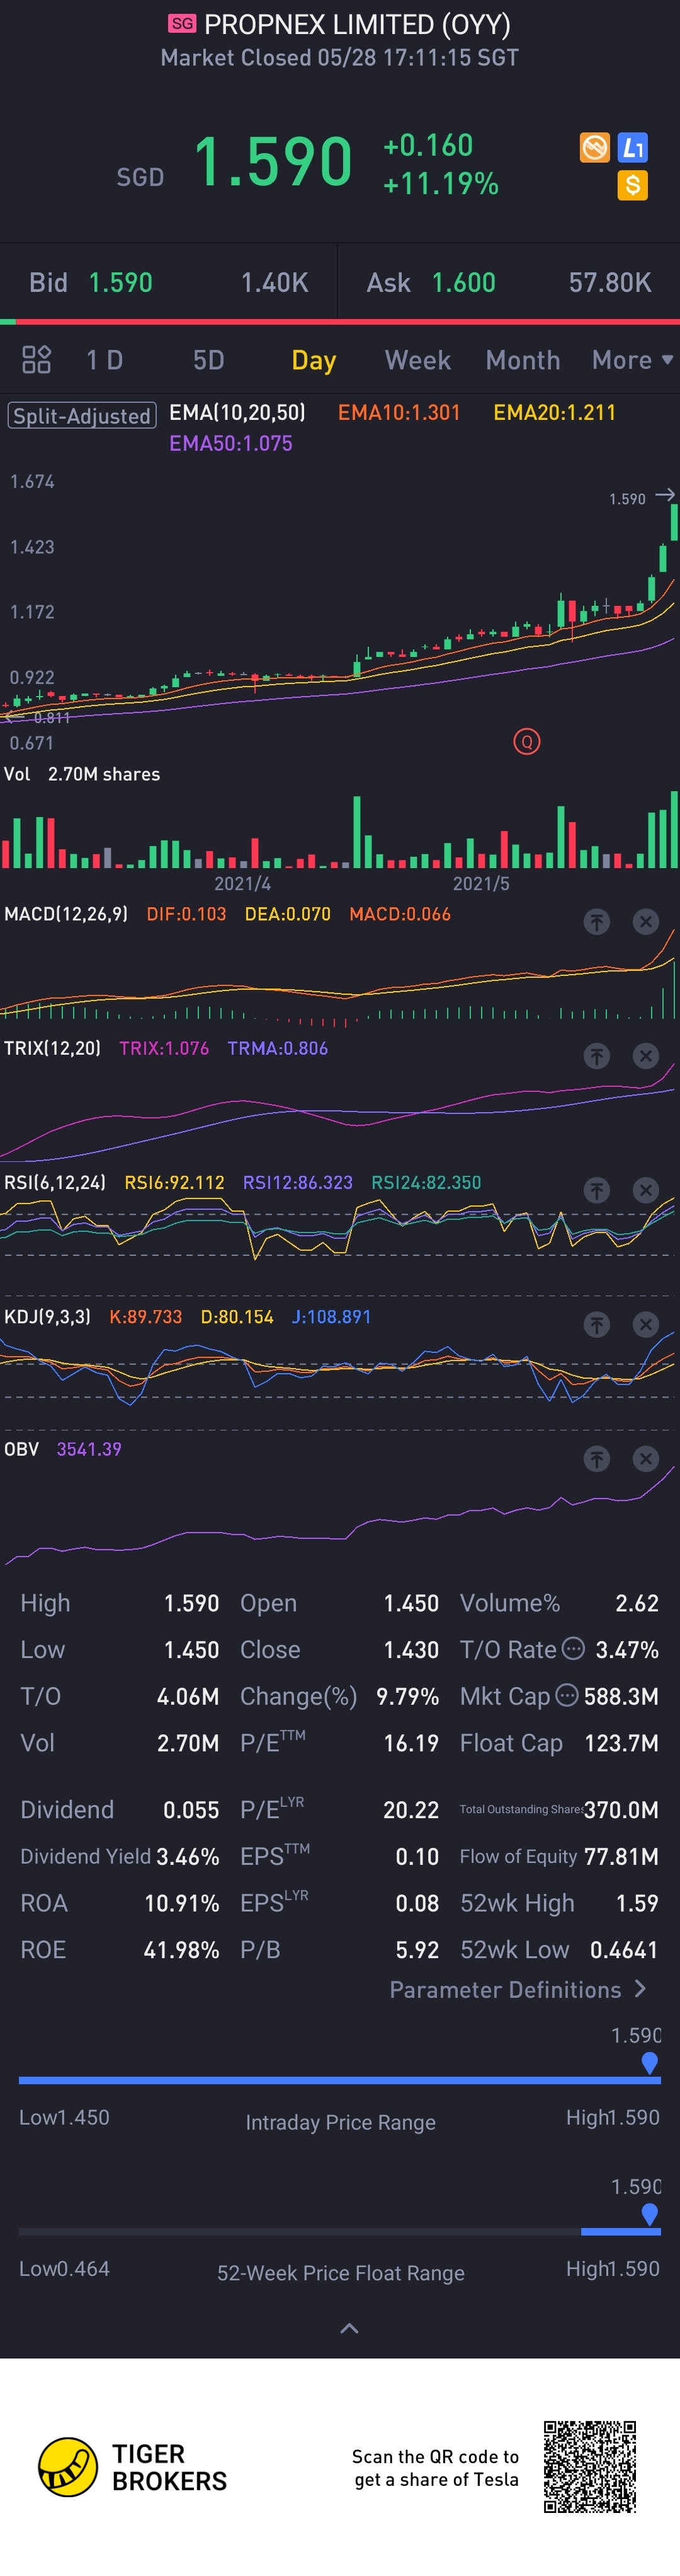Viewport: 680px width, 2576px height.
Task: Remove the OBV indicator panel
Action: point(646,1459)
